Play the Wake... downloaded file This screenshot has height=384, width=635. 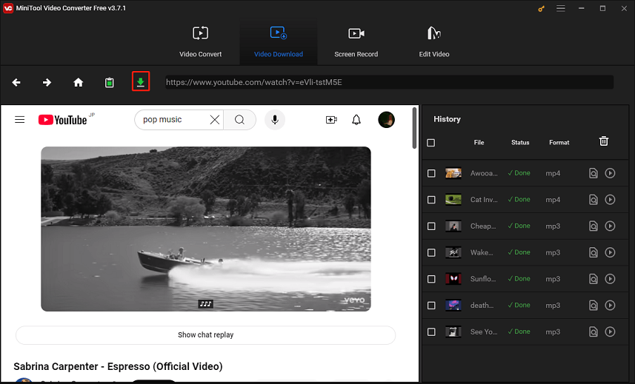[611, 252]
